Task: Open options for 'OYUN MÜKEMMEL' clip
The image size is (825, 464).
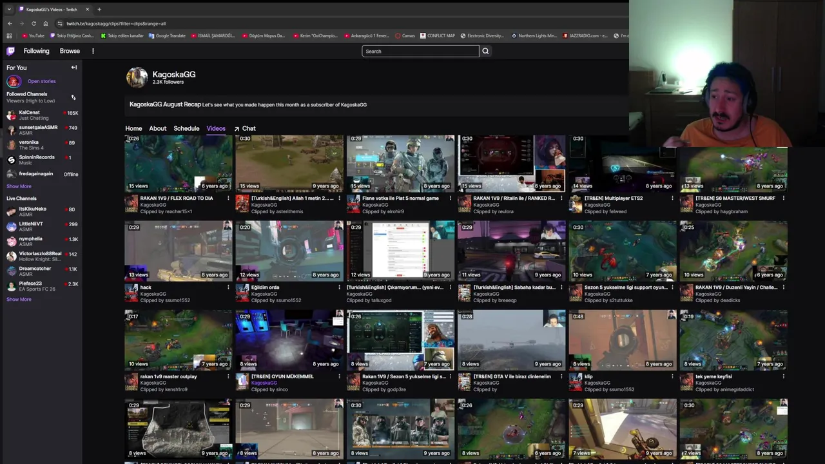Action: coord(339,376)
